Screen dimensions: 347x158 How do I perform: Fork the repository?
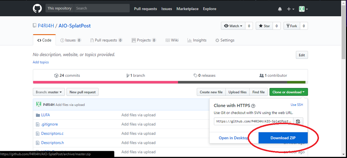coord(291,26)
